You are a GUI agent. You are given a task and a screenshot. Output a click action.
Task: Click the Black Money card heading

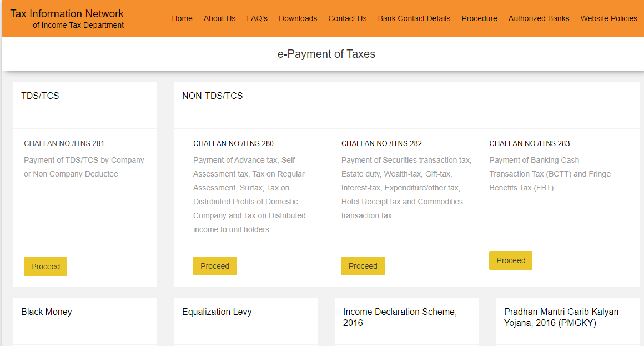coord(47,312)
